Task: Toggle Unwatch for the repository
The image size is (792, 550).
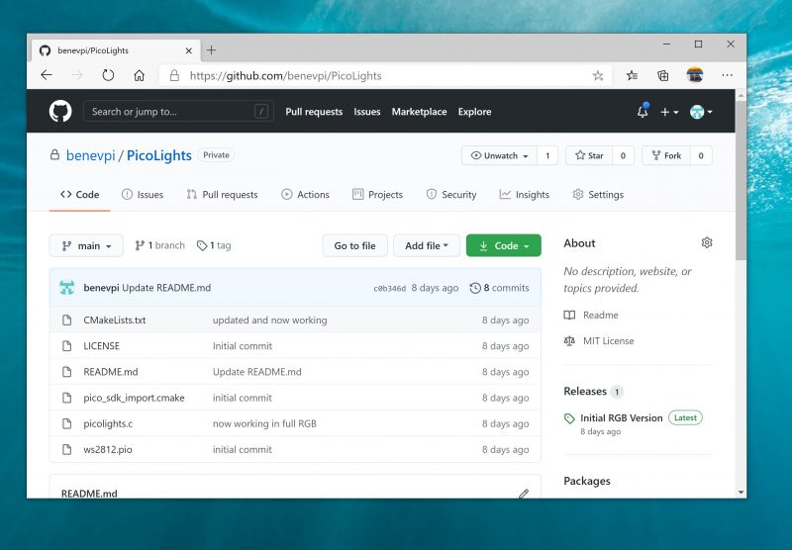Action: coord(499,155)
